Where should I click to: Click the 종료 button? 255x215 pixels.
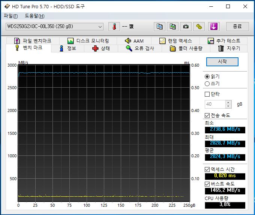click(237, 27)
